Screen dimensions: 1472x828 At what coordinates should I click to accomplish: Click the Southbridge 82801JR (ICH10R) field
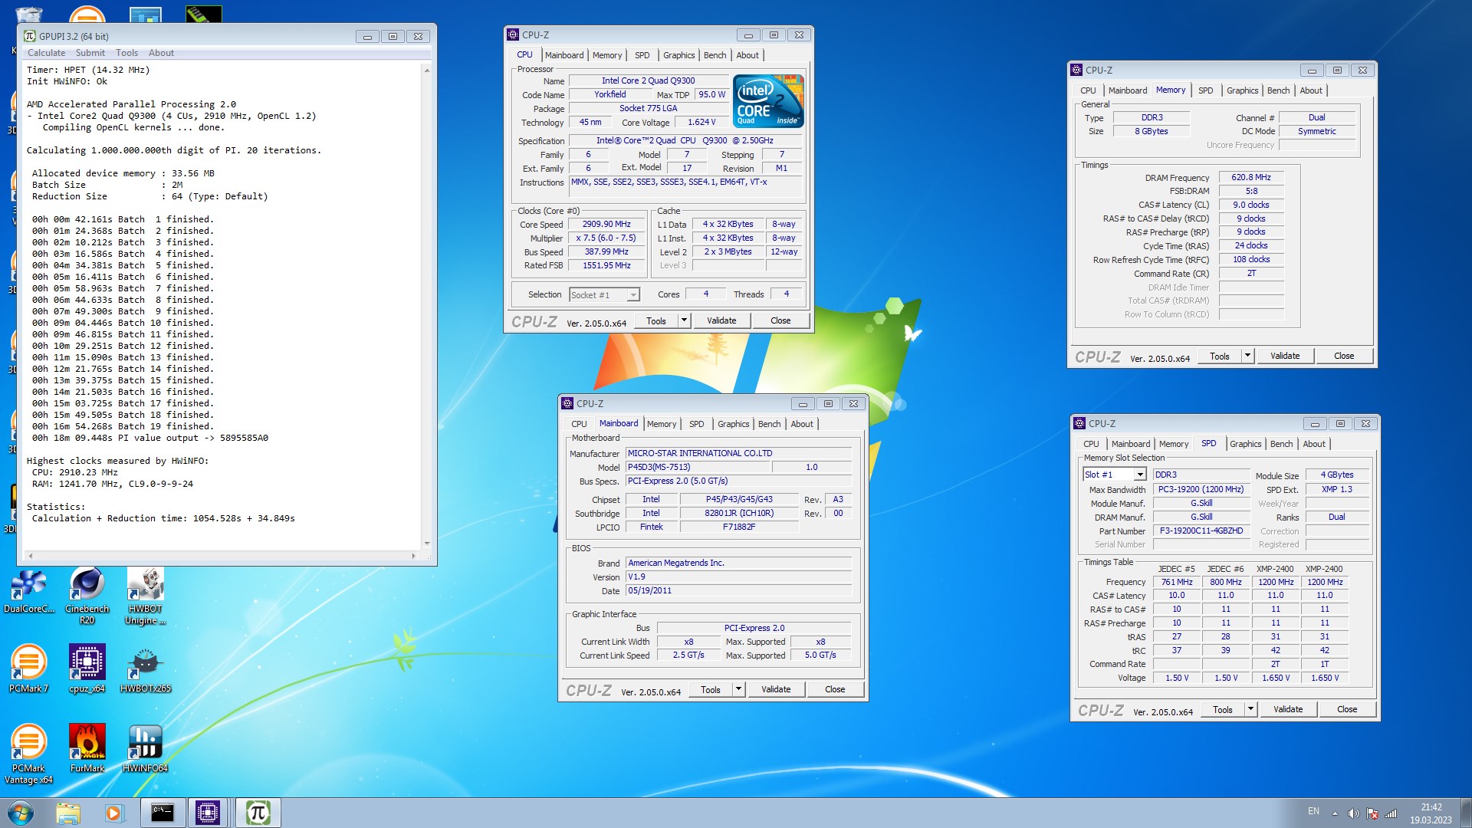coord(738,513)
